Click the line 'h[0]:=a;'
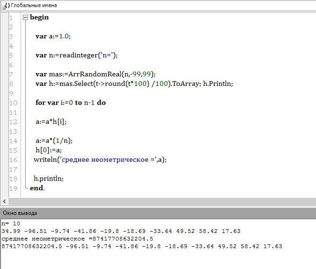Image resolution: width=316 pixels, height=269 pixels. 48,150
